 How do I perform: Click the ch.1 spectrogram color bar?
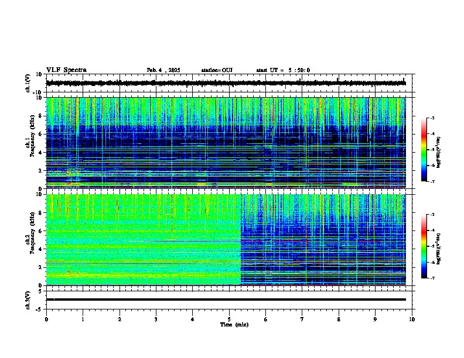click(x=424, y=150)
